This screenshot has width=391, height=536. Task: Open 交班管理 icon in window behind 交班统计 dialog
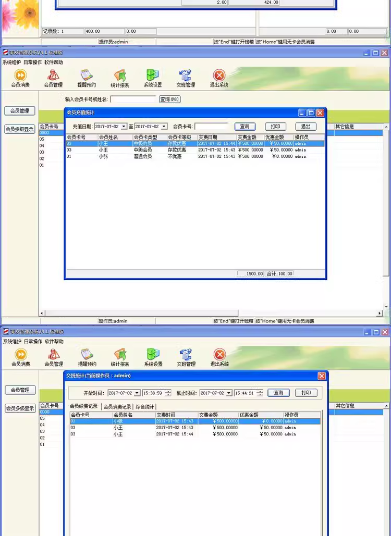click(x=186, y=357)
